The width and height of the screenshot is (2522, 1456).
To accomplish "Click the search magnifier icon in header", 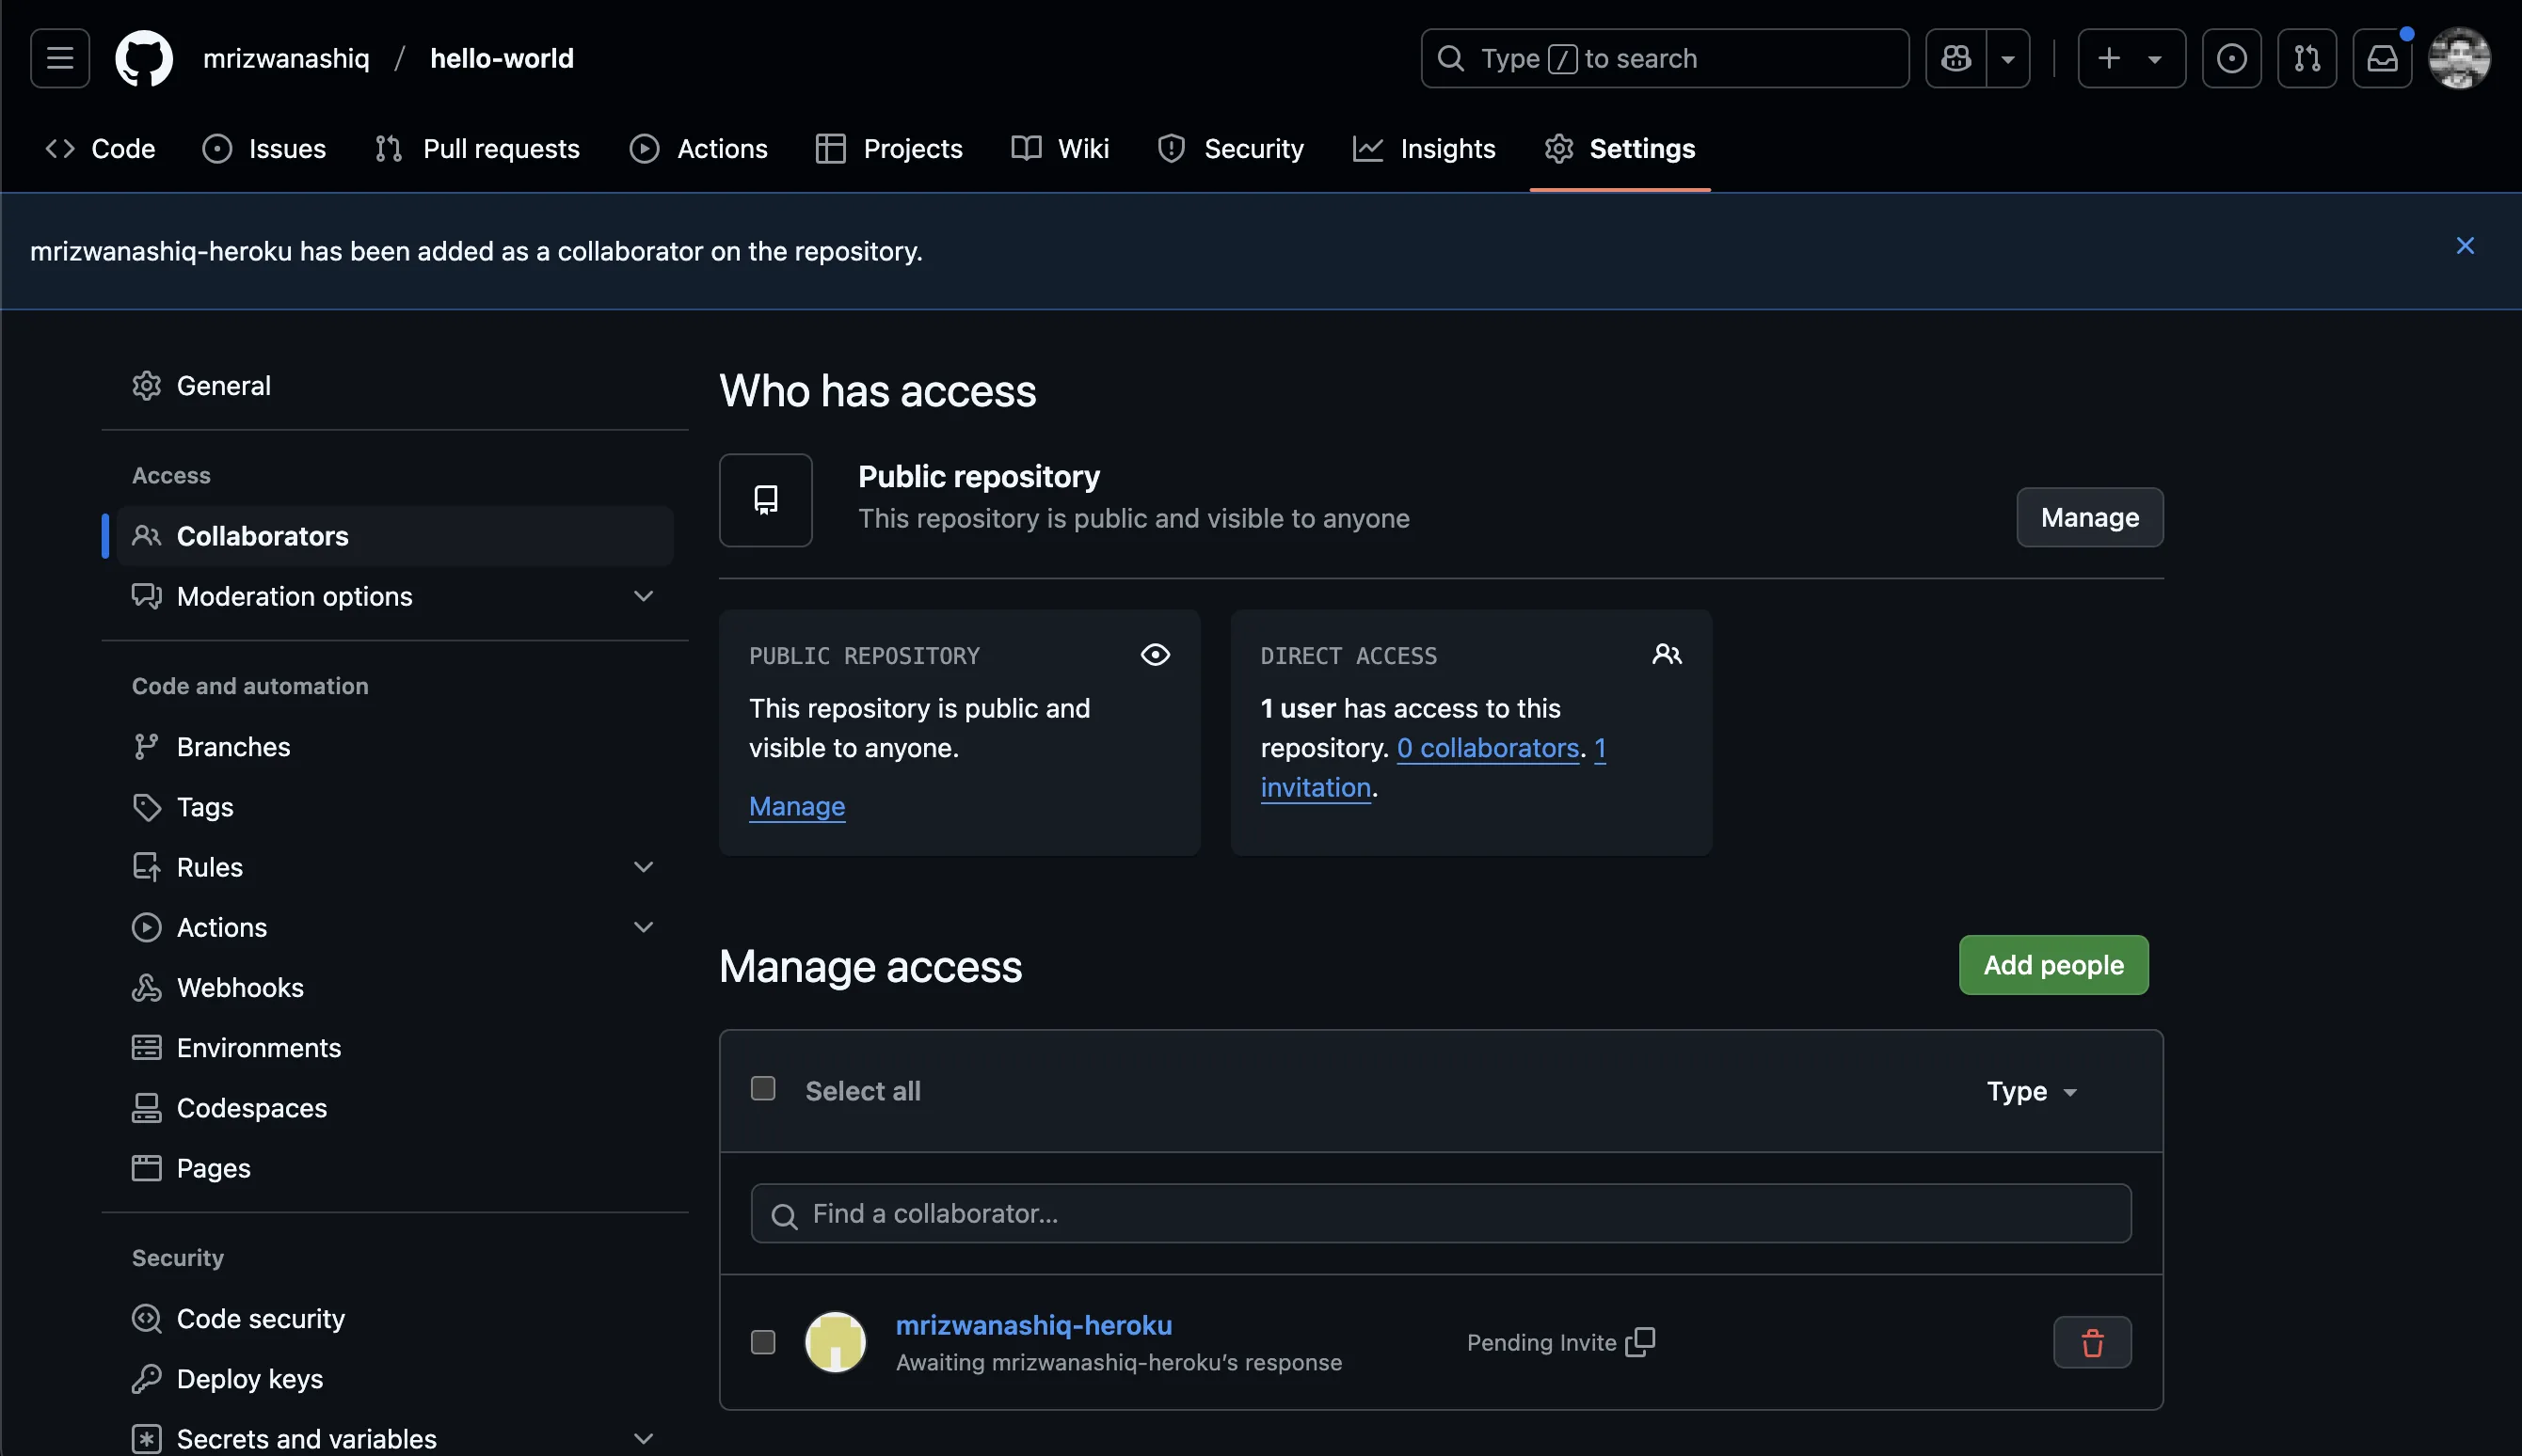I will pyautogui.click(x=1450, y=58).
